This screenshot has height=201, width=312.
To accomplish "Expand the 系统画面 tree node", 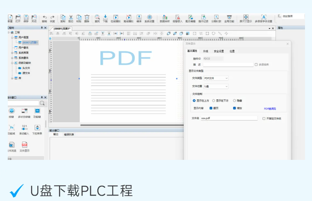I will (x=12, y=52).
